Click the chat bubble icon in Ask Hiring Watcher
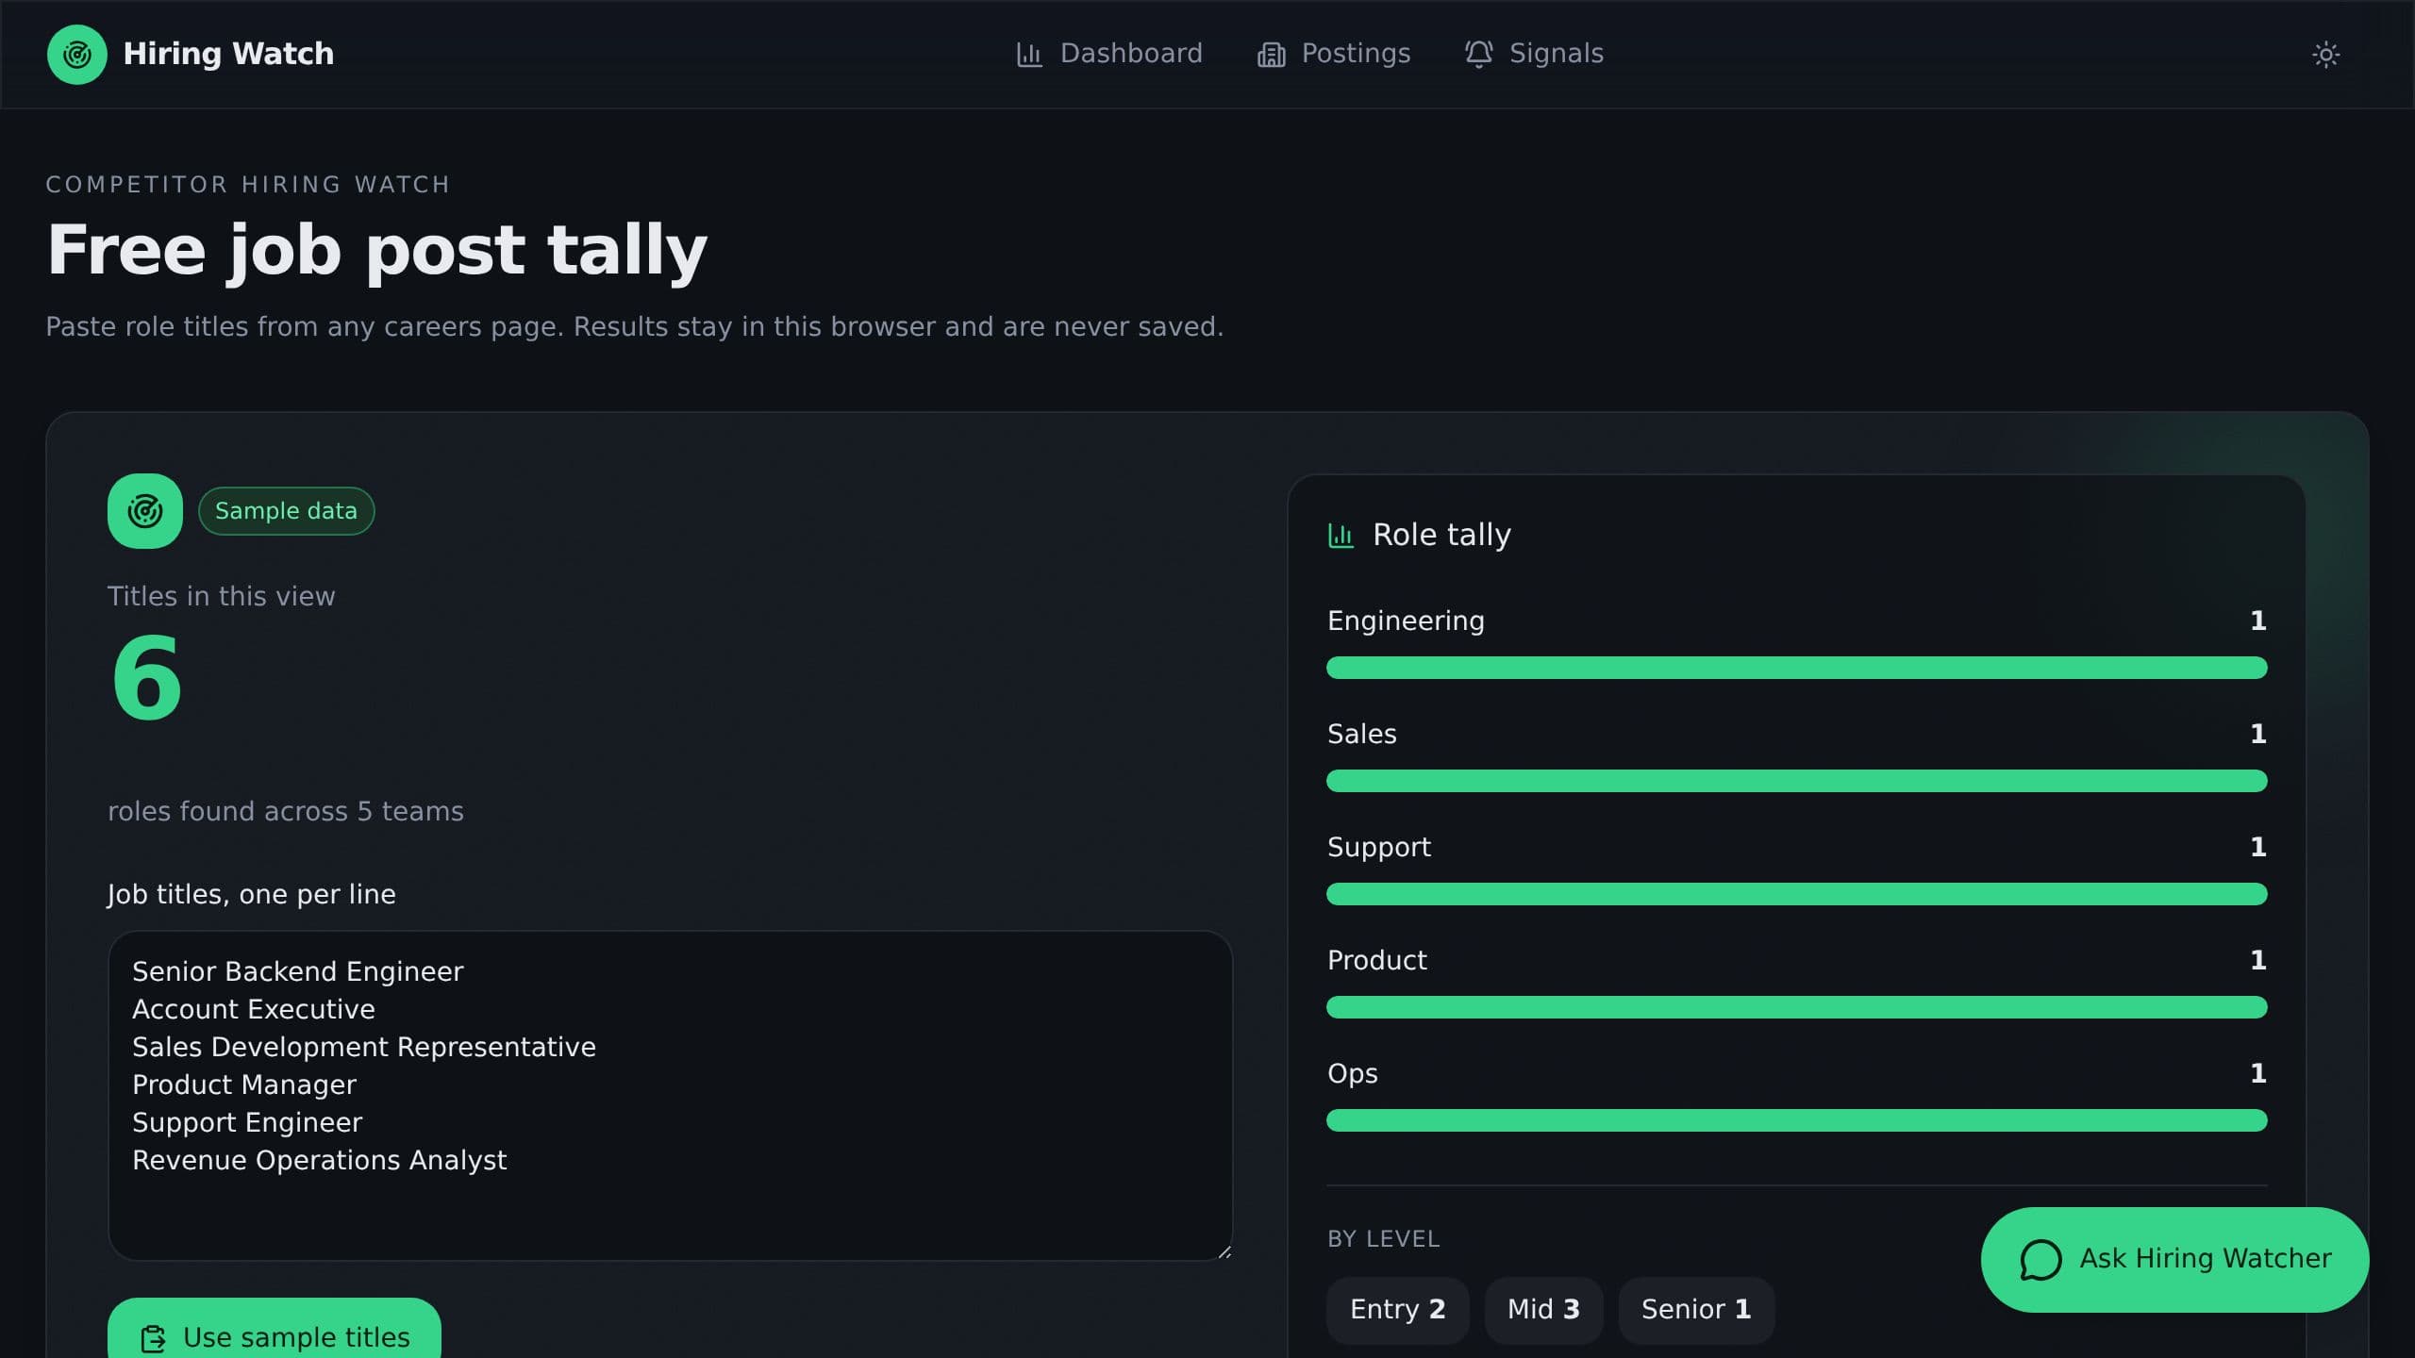2415x1358 pixels. [x=2040, y=1260]
